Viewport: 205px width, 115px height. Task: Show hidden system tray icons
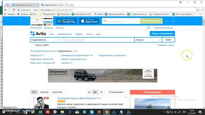click(x=164, y=112)
